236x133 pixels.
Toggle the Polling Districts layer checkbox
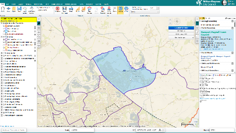click(x=4, y=48)
